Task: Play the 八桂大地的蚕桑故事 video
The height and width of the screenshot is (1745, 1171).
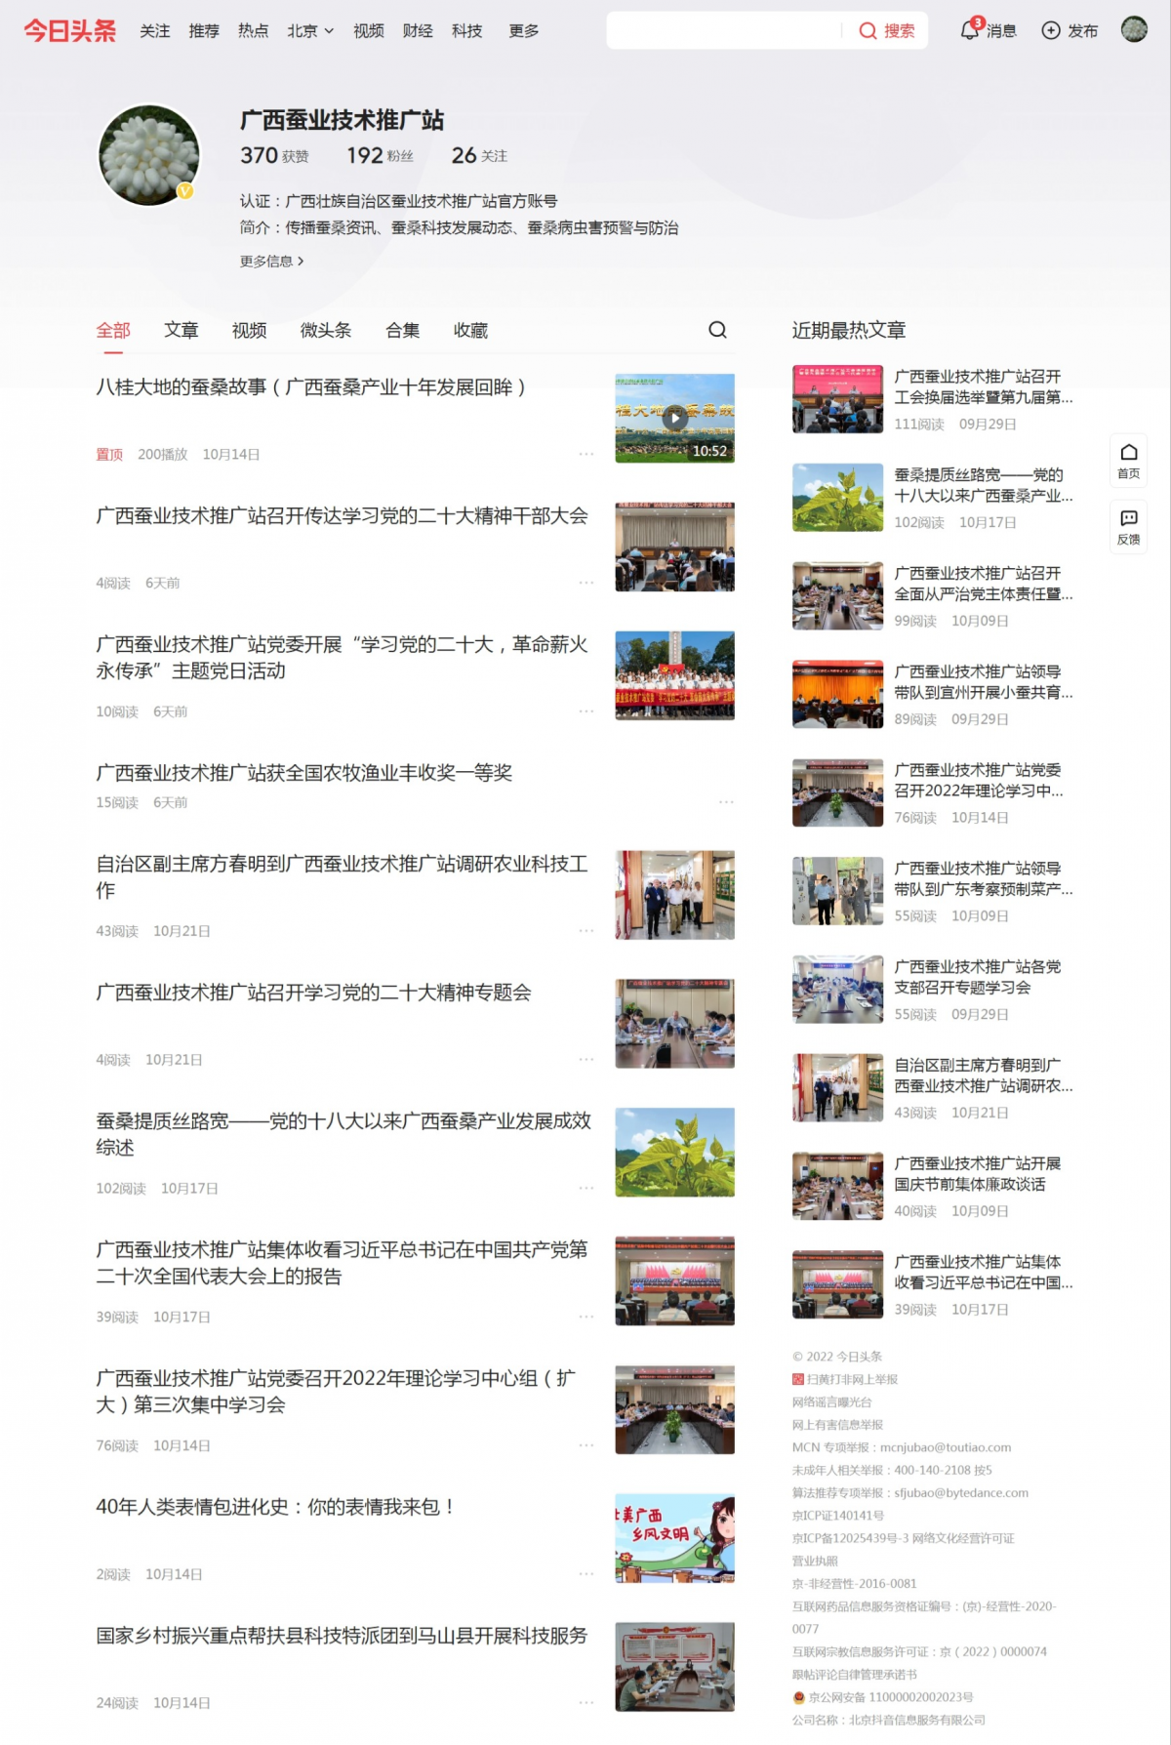Action: point(674,419)
